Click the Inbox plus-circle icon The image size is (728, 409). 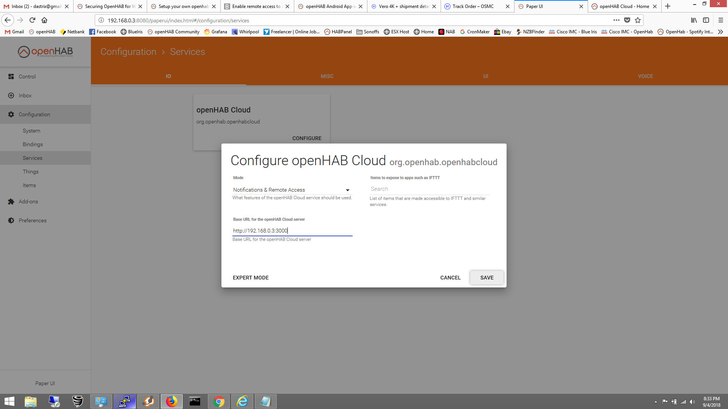point(11,95)
